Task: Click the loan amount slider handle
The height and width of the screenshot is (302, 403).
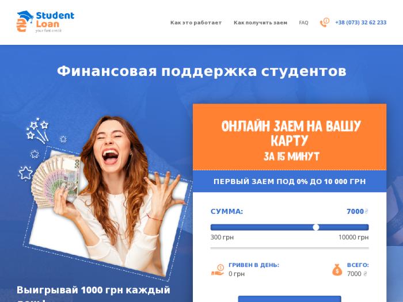Action: click(x=316, y=227)
